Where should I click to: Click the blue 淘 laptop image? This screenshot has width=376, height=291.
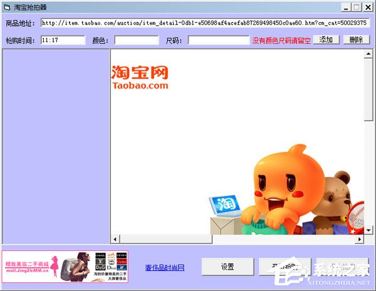226,206
